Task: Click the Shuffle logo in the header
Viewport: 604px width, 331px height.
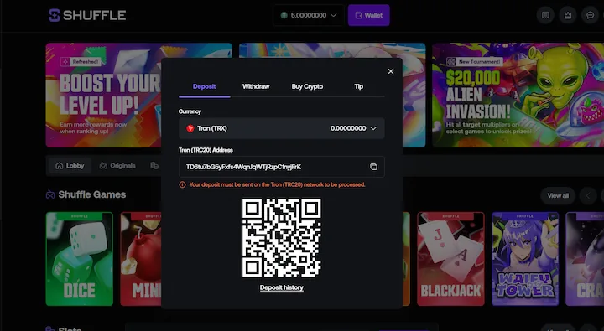Action: pos(87,15)
